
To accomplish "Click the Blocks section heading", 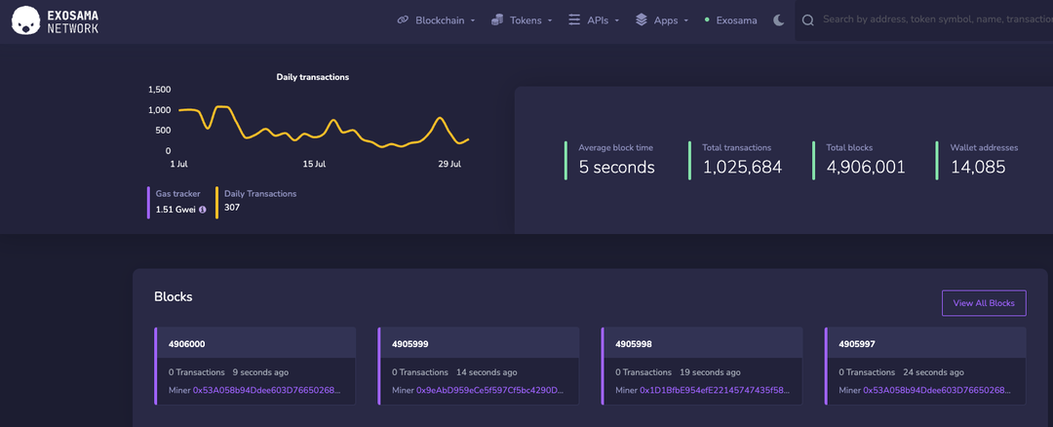I will [174, 296].
